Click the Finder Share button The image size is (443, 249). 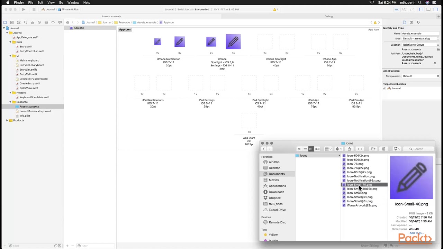(349, 149)
